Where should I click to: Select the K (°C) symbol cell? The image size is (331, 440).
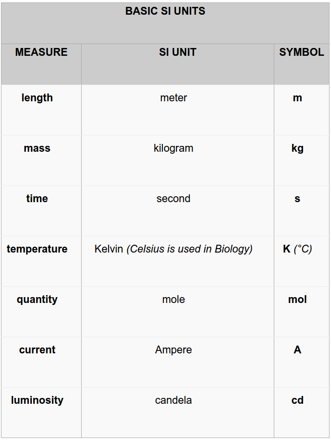click(297, 249)
